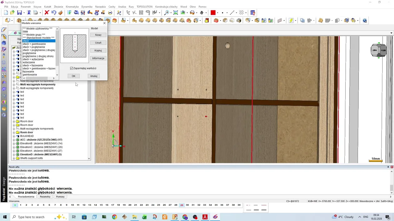Click the blue information icon in toolbar
Image resolution: width=394 pixels, height=221 pixels.
click(x=29, y=13)
